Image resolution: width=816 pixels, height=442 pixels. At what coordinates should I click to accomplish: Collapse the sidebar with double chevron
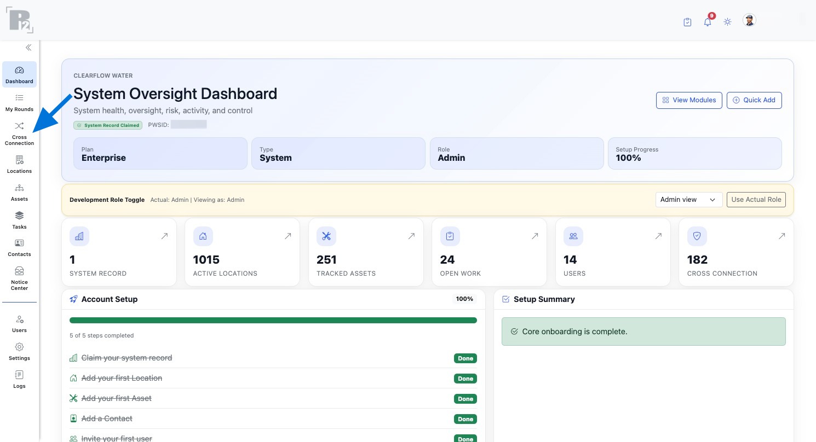[x=28, y=48]
